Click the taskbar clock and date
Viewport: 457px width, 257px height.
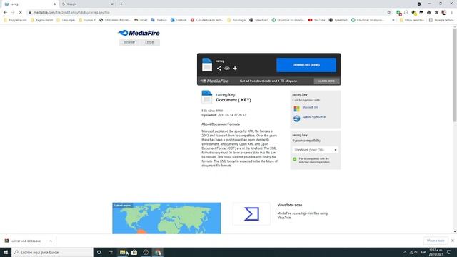coord(436,252)
